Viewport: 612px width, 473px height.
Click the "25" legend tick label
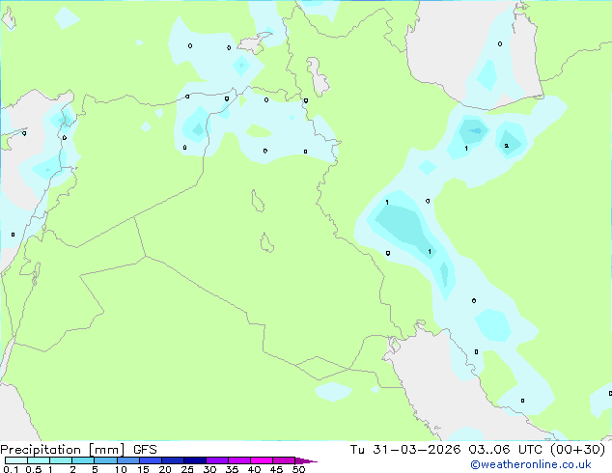click(187, 469)
